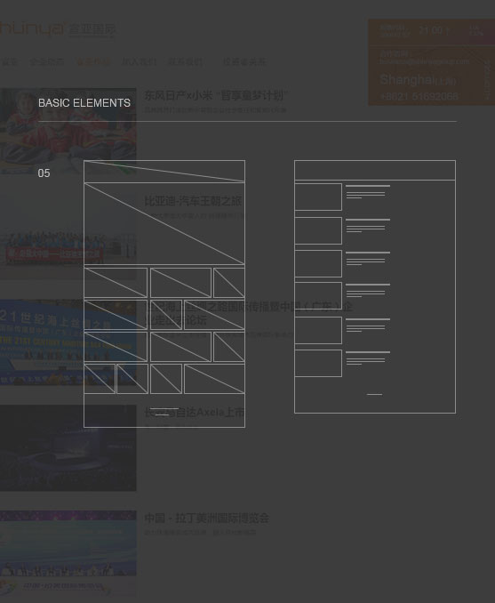Open the 比亚迪-汽车王朝之旅 article title

coord(193,201)
